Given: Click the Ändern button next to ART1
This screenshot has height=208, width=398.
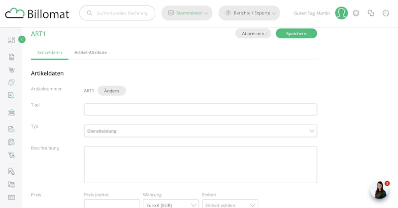Looking at the screenshot, I should (111, 91).
